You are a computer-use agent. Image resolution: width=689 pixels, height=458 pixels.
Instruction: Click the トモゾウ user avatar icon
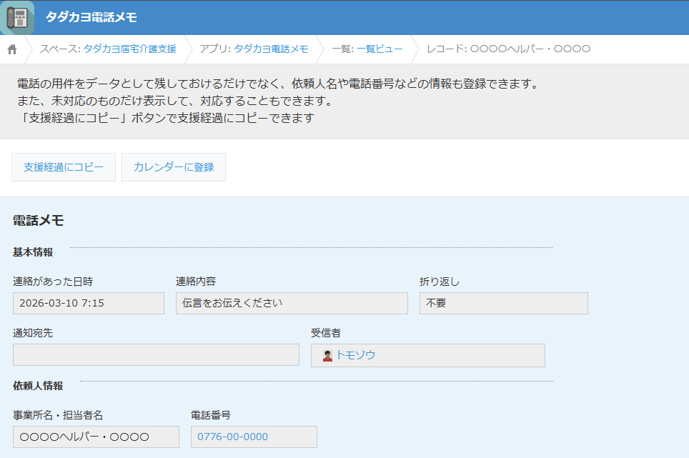tap(327, 355)
